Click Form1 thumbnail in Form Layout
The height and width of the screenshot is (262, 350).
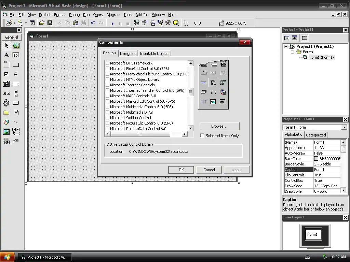pos(313,234)
